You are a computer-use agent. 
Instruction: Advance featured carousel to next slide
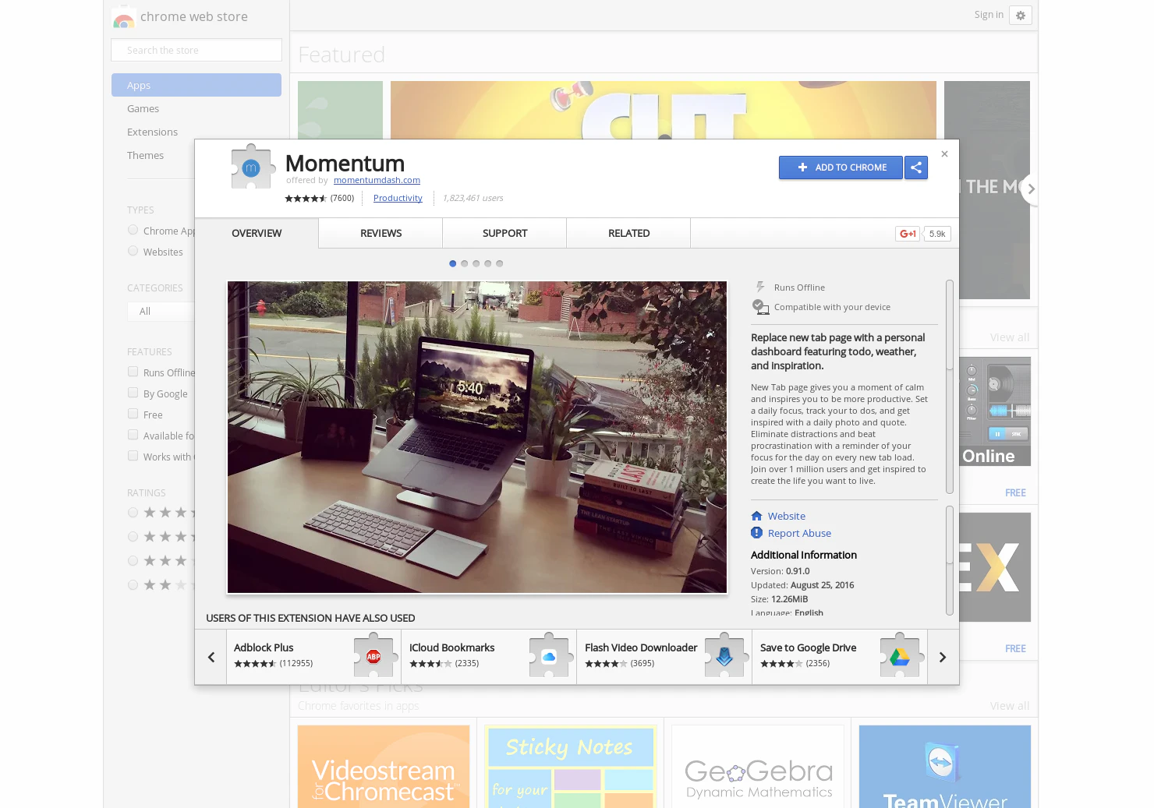pyautogui.click(x=1030, y=189)
